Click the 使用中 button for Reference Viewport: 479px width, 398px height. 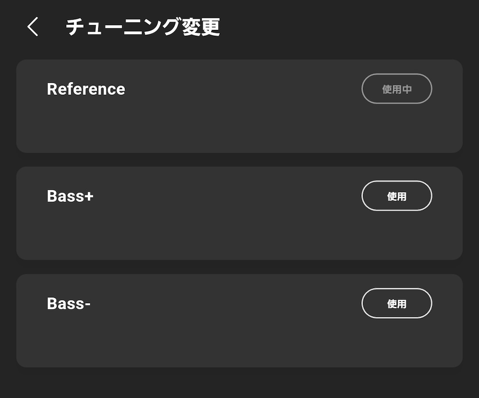click(397, 89)
